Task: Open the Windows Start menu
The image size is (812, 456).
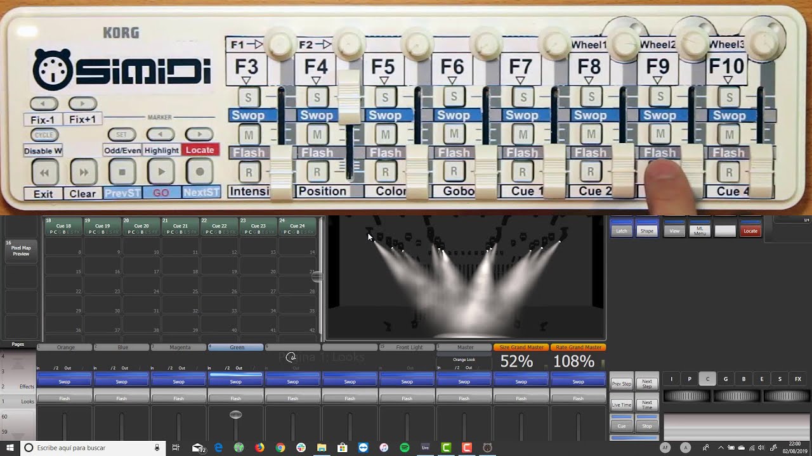Action: click(x=10, y=448)
